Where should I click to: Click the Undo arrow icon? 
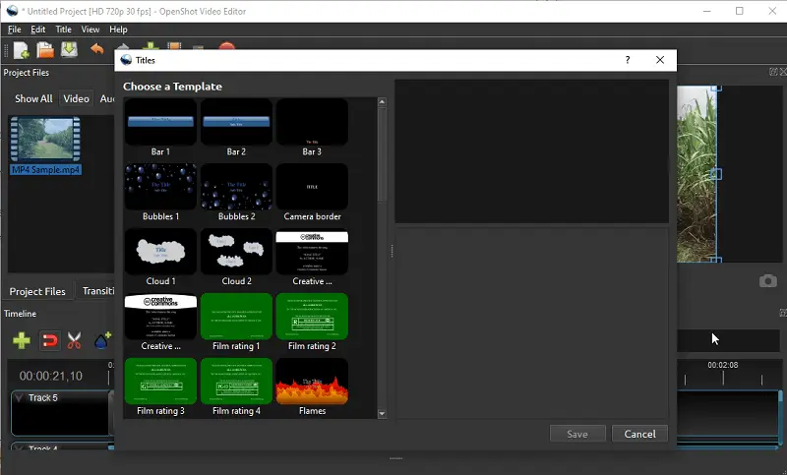pyautogui.click(x=96, y=49)
